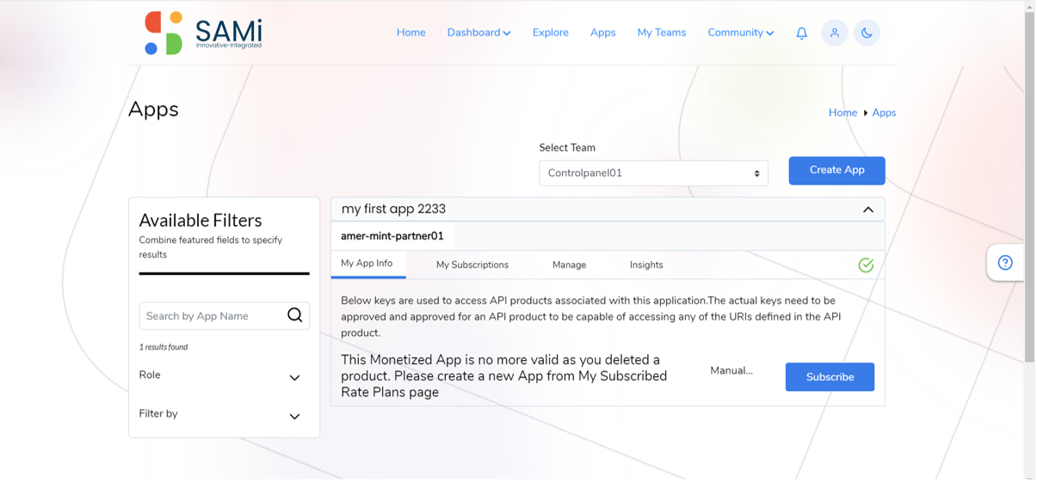Open the Dashboard menu
Image resolution: width=1037 pixels, height=481 pixels.
478,33
